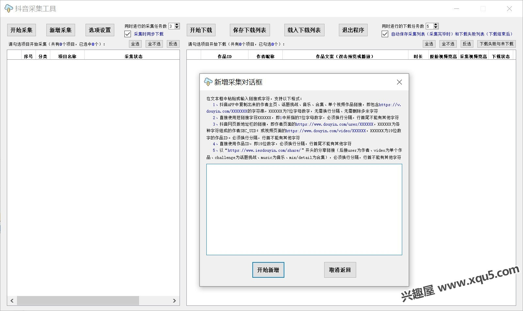Close the 抖音采集工具 main window

pyautogui.click(x=509, y=9)
